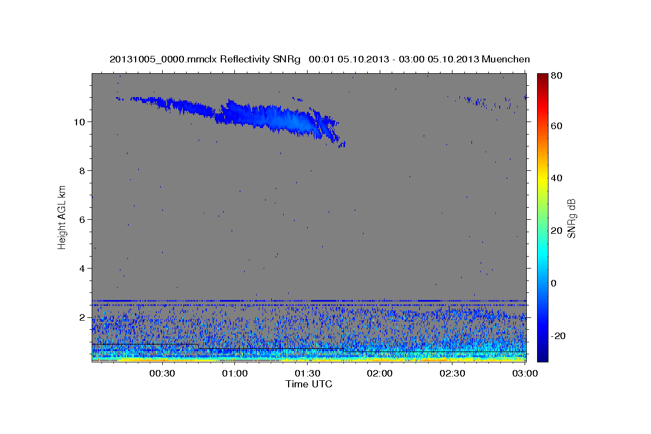Click the height tick label 8
The image size is (651, 434).
coord(82,170)
